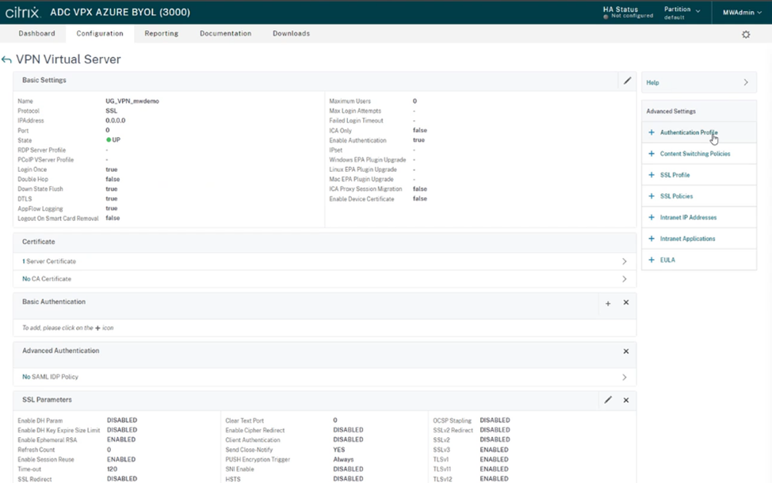
Task: Open the No SAML IDP Policy link
Action: tap(50, 376)
